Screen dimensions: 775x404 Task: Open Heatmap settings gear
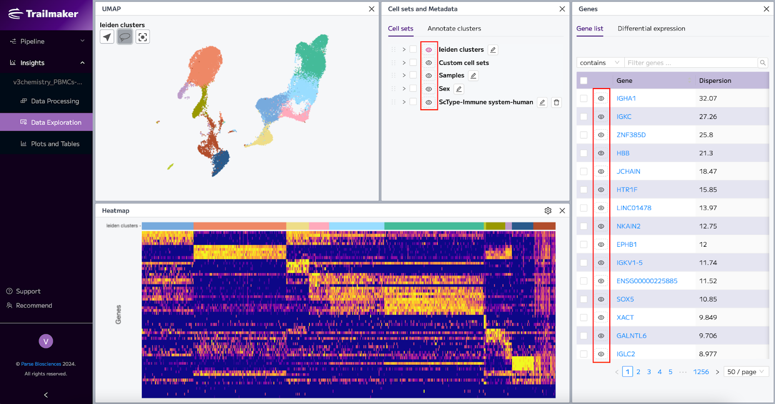pos(548,210)
